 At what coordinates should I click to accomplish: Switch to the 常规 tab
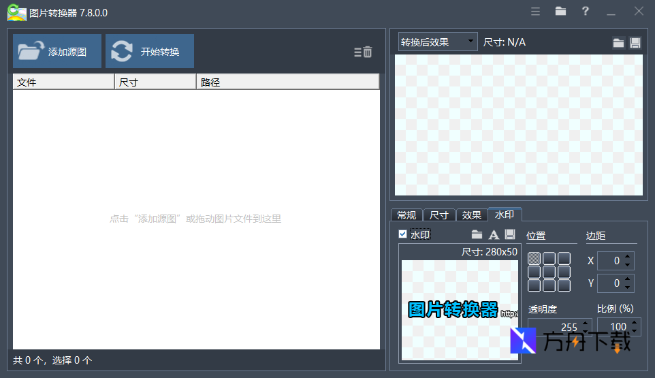point(406,215)
